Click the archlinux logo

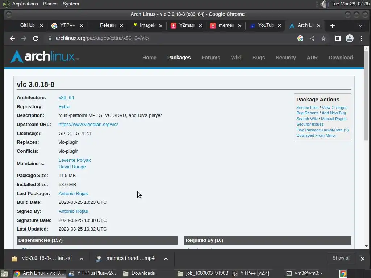click(x=45, y=56)
